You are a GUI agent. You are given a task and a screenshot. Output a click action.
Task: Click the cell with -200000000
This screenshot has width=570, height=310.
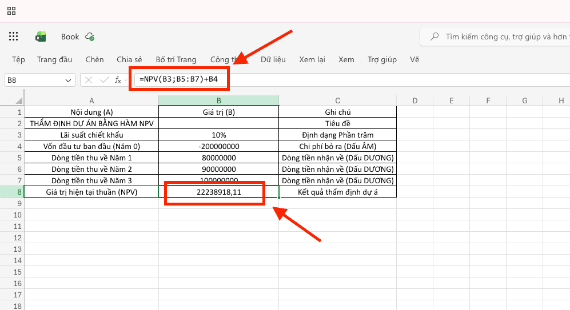[219, 146]
